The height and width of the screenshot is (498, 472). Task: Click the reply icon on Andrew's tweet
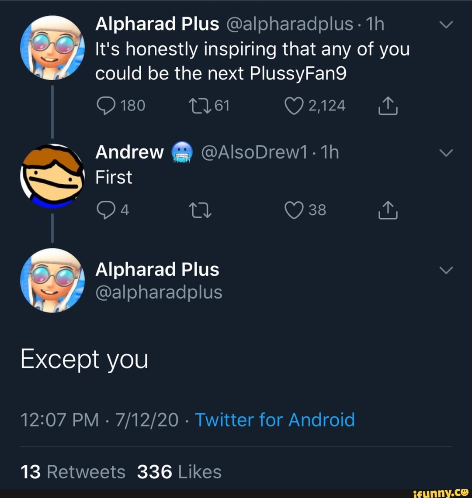[106, 210]
